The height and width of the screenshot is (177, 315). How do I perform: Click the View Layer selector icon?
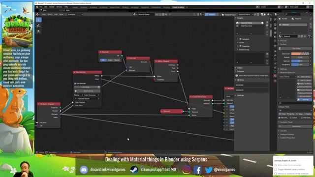(x=286, y=7)
